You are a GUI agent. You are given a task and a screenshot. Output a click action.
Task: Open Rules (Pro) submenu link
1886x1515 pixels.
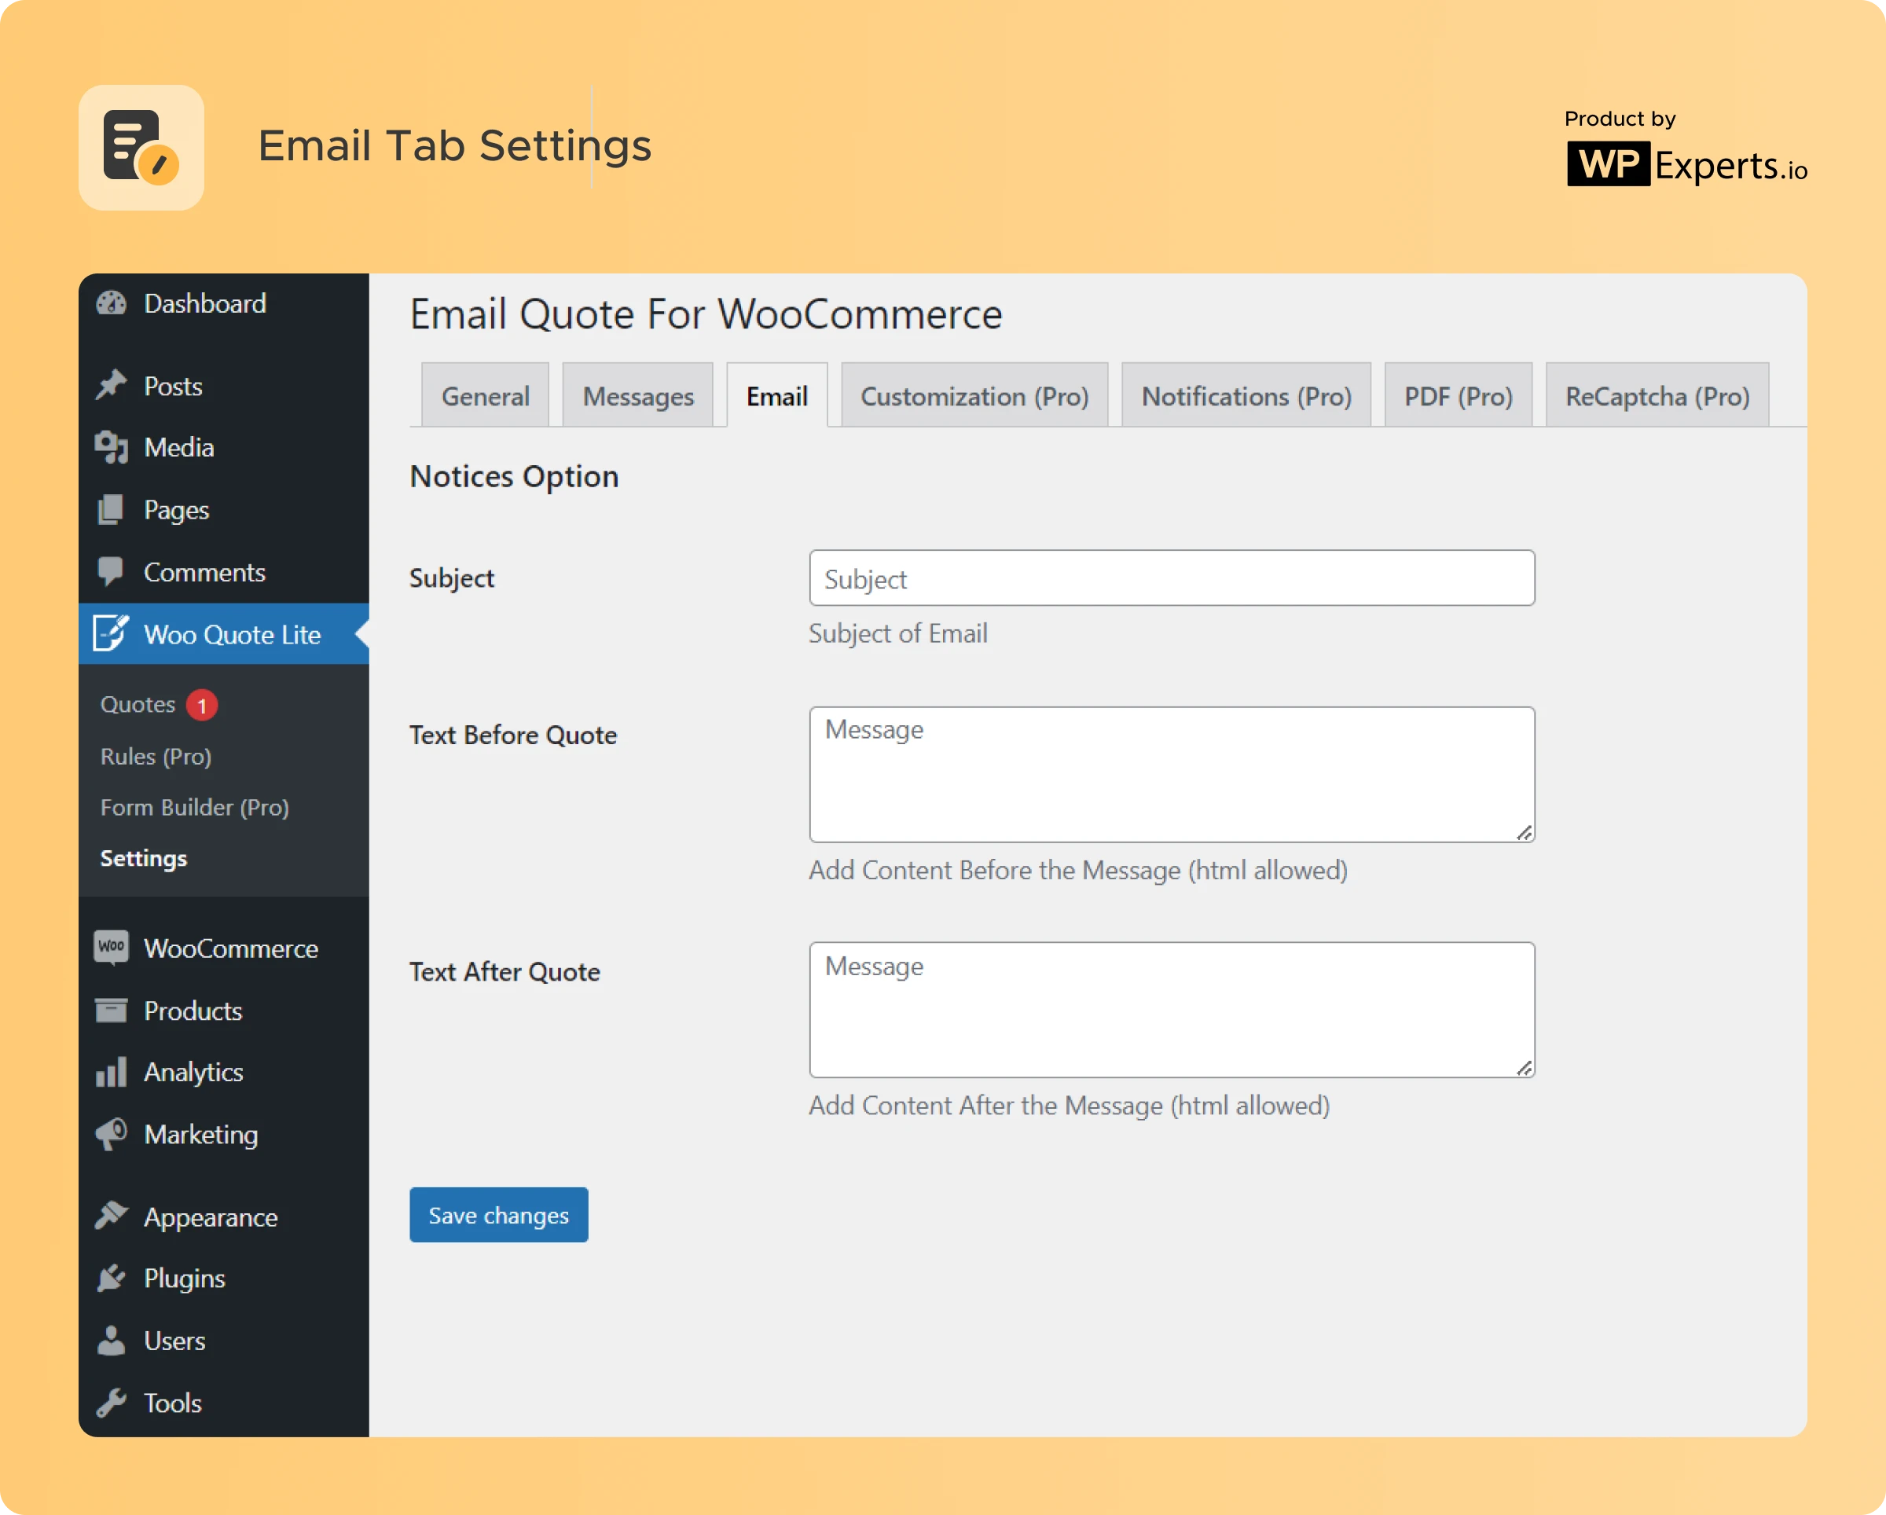pyautogui.click(x=156, y=757)
